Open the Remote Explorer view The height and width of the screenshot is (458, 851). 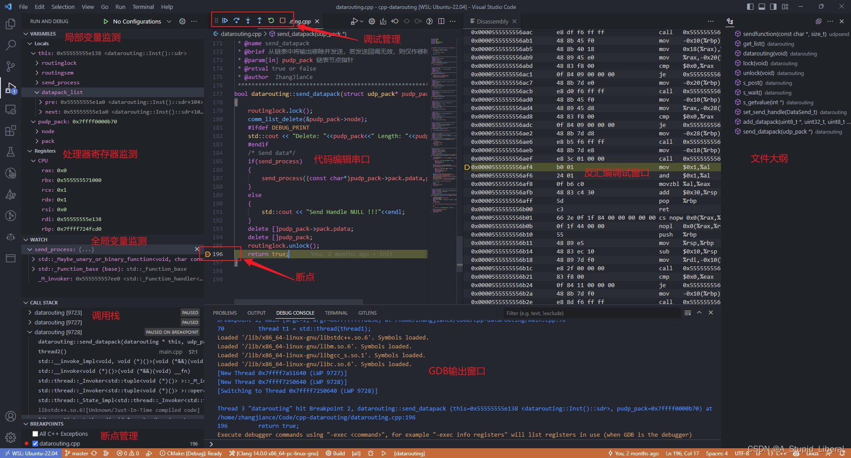11,110
